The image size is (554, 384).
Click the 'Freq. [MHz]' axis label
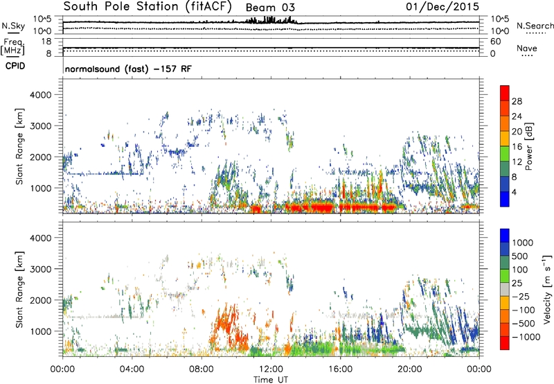click(13, 46)
